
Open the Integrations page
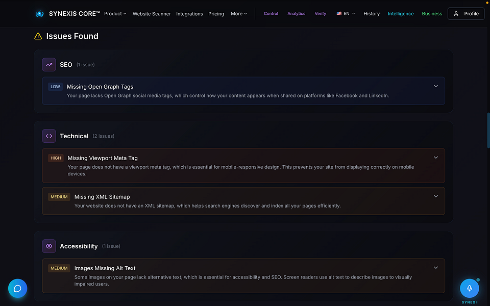pos(189,14)
